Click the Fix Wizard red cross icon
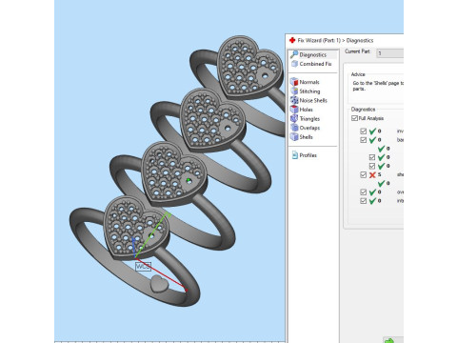This screenshot has width=457, height=343. coord(292,40)
